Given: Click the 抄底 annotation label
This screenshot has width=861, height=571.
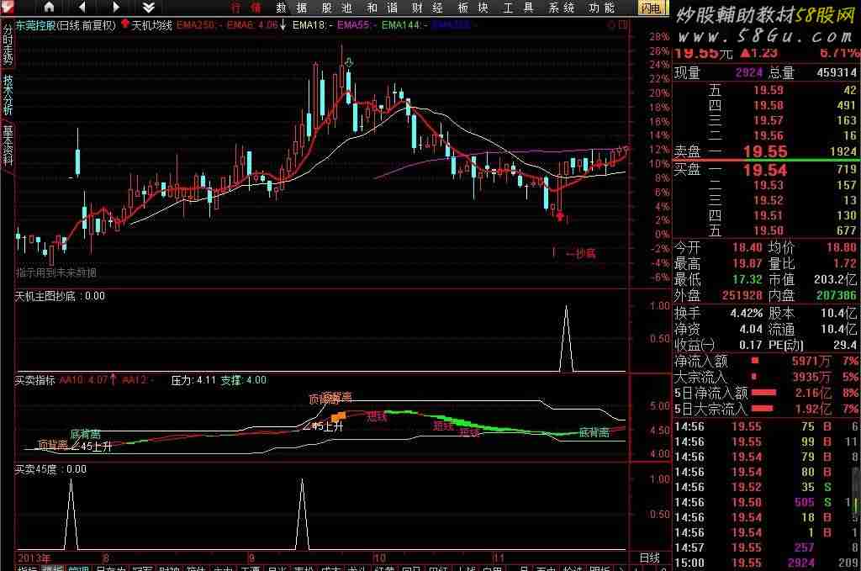Looking at the screenshot, I should click(585, 254).
